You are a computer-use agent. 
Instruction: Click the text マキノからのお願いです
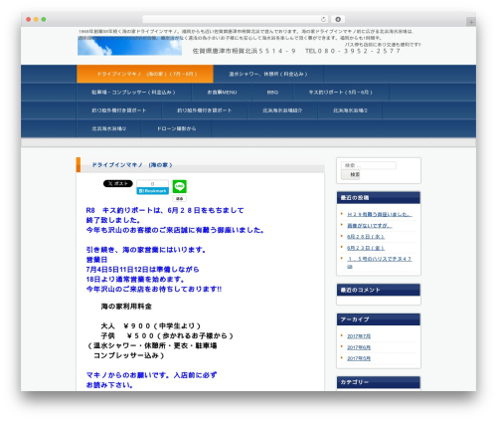click(129, 375)
